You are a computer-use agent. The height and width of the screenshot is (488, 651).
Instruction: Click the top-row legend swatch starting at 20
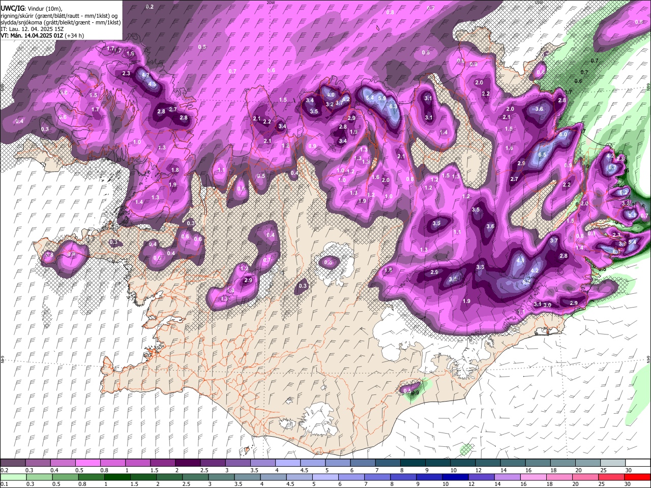click(587, 463)
